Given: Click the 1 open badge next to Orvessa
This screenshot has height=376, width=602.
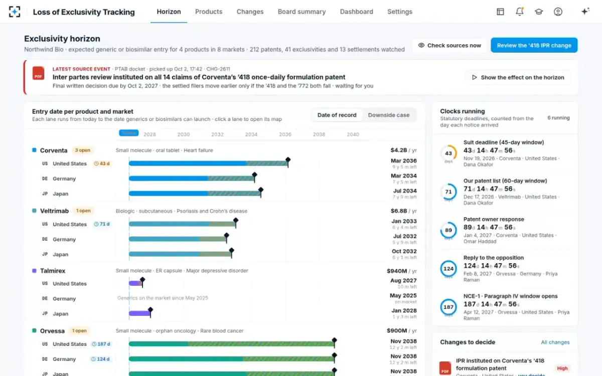Looking at the screenshot, I should click(79, 331).
